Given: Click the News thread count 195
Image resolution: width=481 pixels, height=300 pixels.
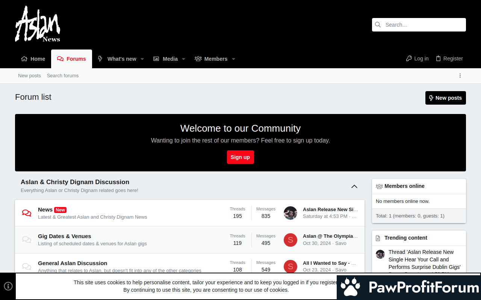Looking at the screenshot, I should (237, 216).
